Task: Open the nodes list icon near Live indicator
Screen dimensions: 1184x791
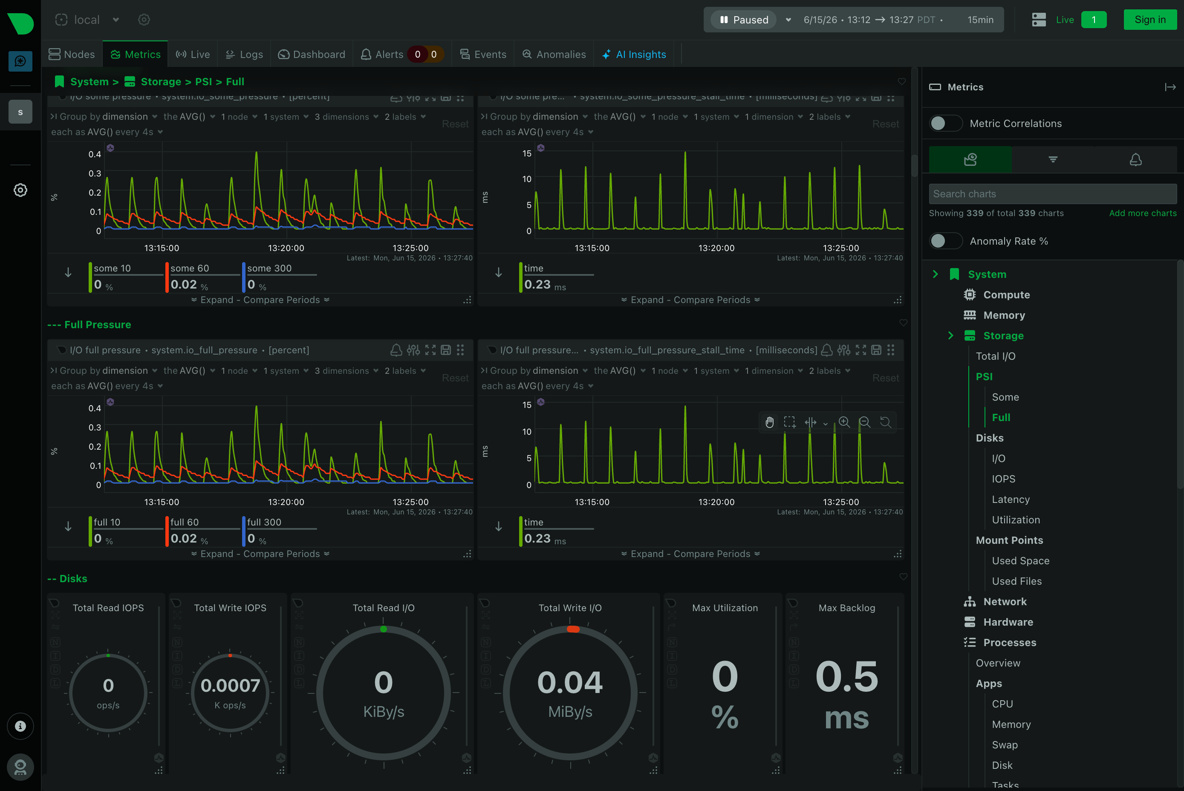Action: [1039, 20]
